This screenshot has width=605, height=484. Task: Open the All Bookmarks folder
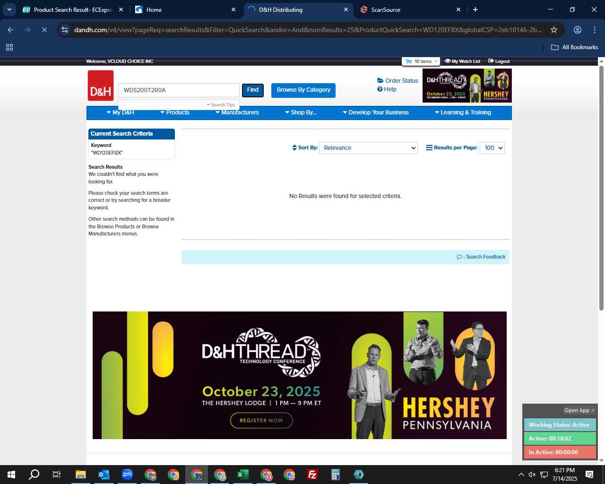pos(575,47)
